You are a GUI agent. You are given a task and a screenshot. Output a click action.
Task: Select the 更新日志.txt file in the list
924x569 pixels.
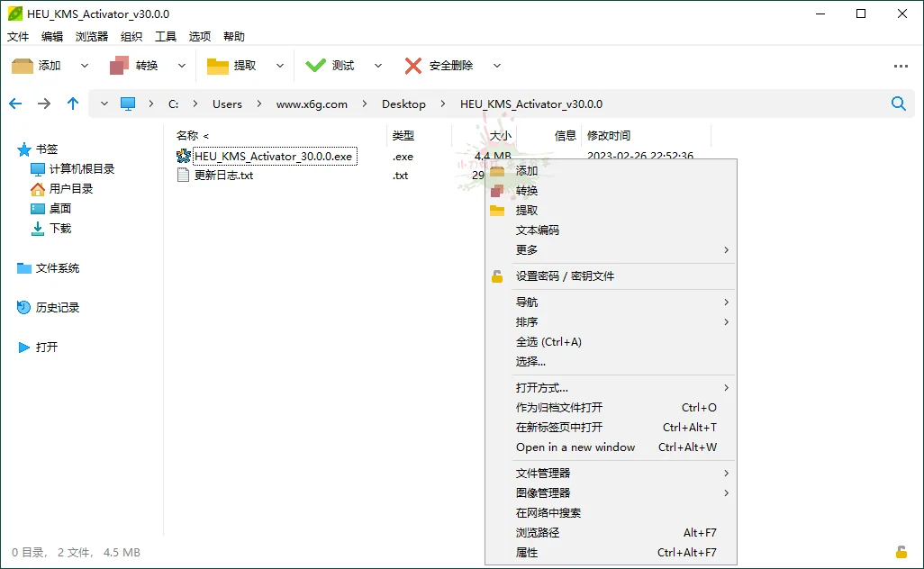(225, 175)
